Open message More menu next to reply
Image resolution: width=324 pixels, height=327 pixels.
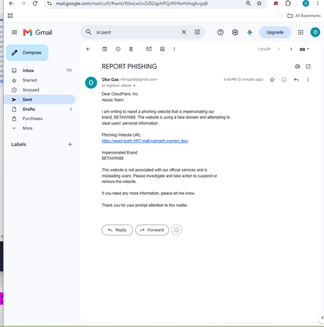(x=308, y=80)
